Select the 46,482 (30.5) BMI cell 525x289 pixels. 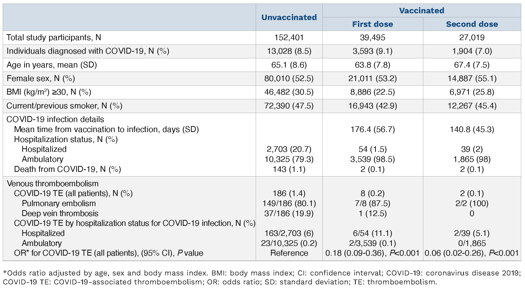pos(289,92)
